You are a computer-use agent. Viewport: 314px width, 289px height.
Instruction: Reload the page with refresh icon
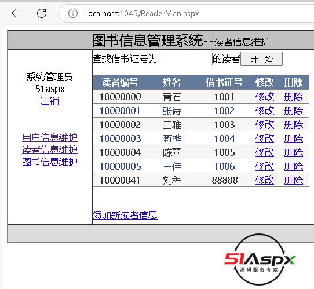pos(42,13)
